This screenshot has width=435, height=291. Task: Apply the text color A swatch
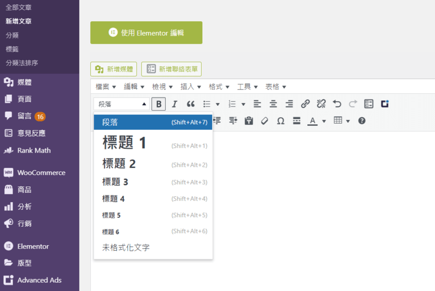click(x=312, y=120)
